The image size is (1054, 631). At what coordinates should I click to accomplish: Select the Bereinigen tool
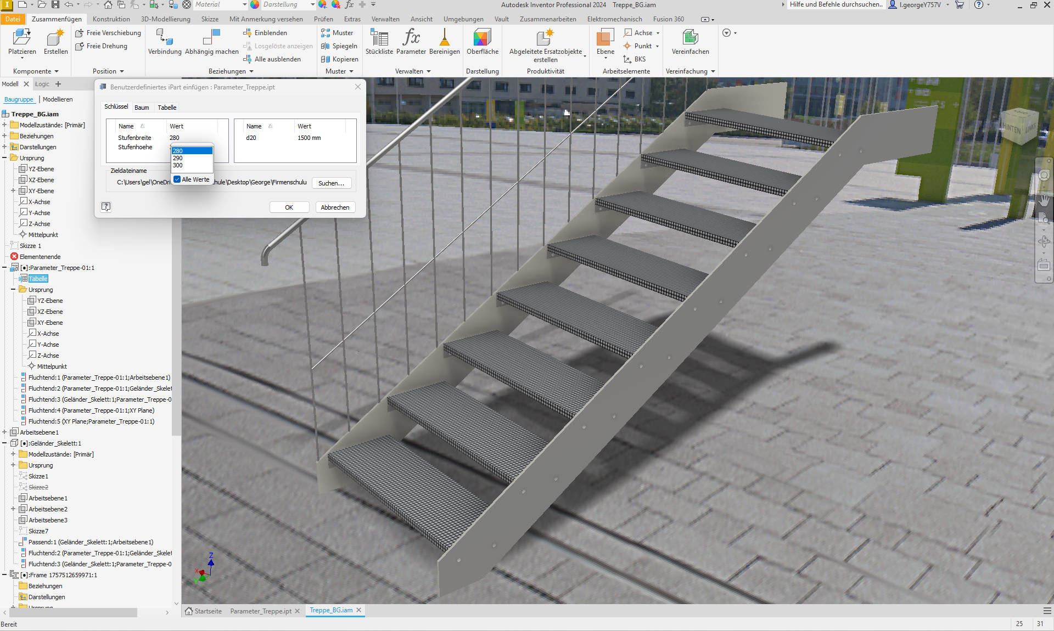click(444, 38)
